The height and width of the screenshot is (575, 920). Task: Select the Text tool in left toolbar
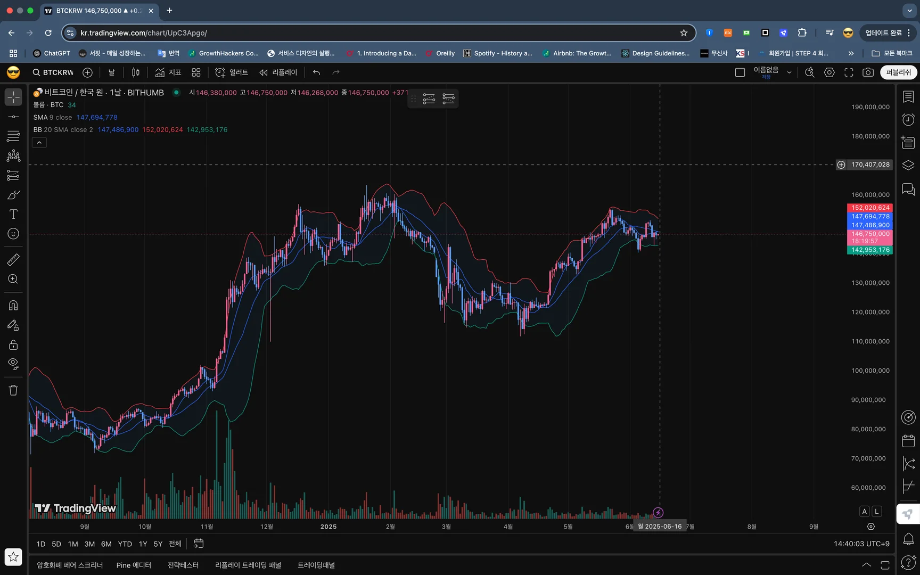(13, 214)
